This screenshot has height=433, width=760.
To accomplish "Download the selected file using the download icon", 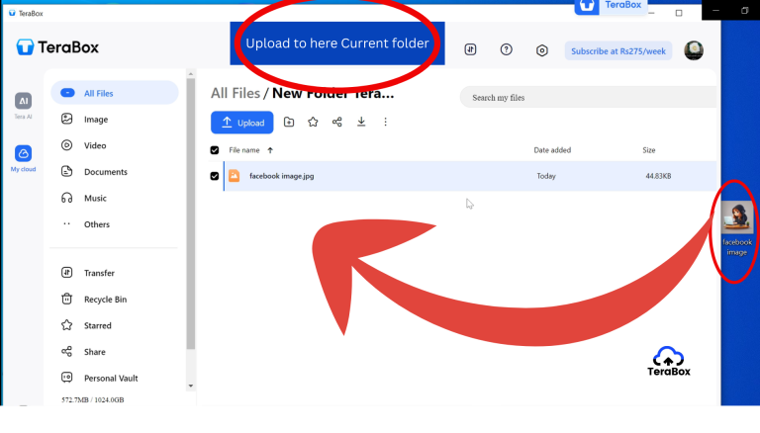I will tap(361, 122).
